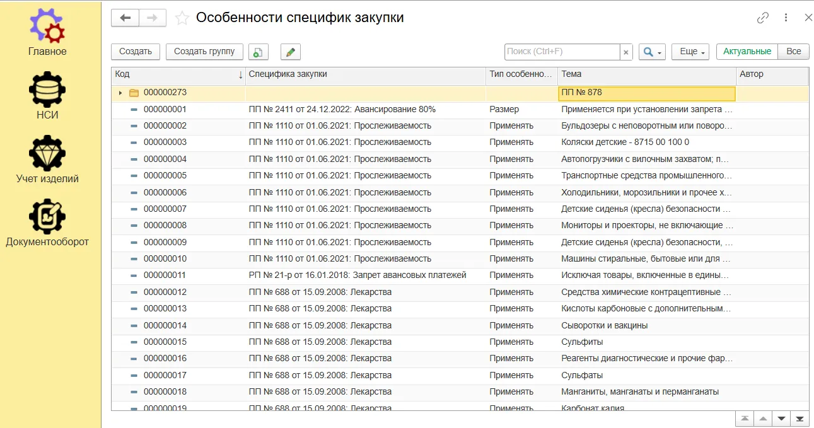Click the Сульфаты cell

tap(647, 376)
